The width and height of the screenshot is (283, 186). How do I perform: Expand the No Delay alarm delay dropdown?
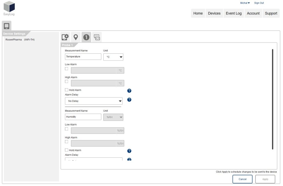pos(94,101)
